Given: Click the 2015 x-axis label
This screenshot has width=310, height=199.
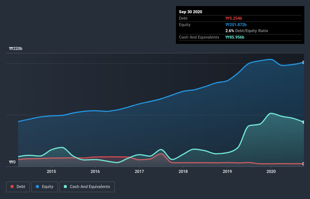Looking at the screenshot, I should (51, 171).
